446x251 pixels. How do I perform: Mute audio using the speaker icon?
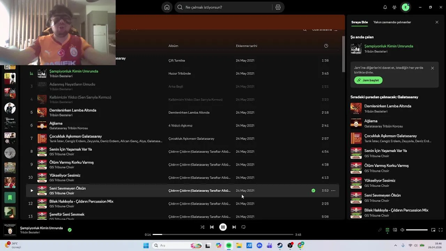coord(402,230)
